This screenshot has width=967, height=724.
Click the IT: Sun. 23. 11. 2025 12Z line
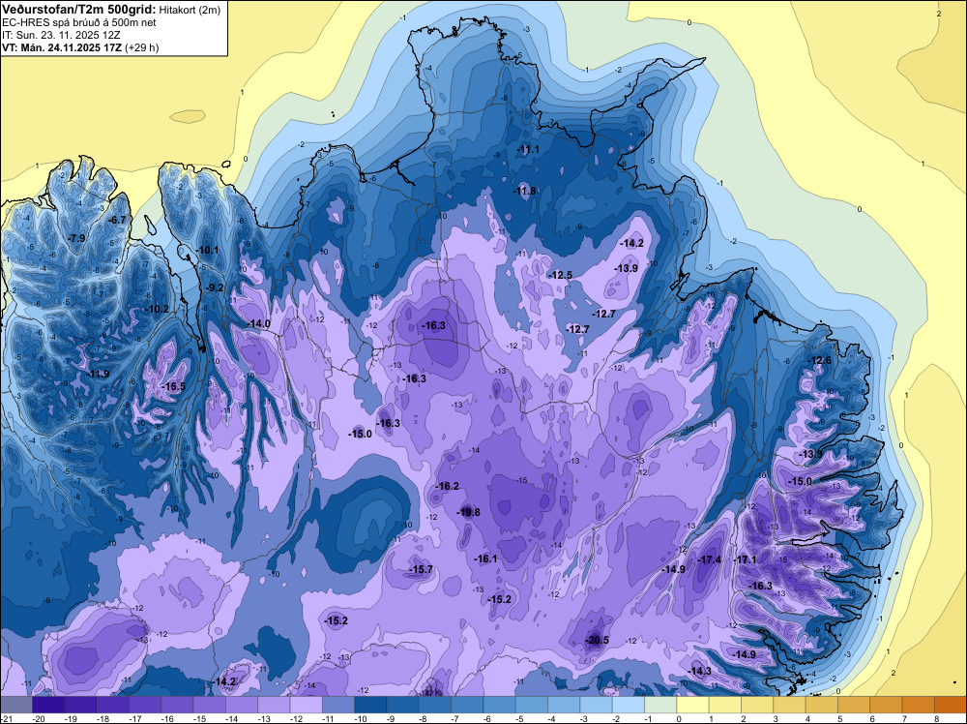tap(61, 35)
